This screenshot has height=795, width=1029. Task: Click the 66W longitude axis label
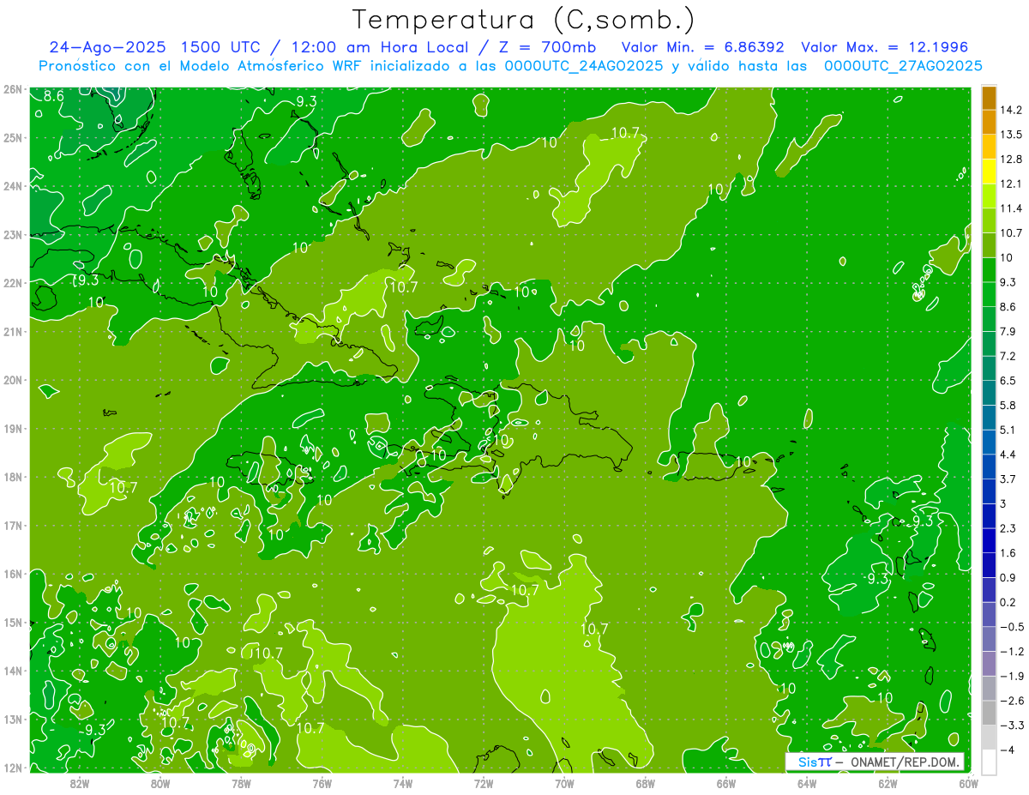[x=725, y=783]
